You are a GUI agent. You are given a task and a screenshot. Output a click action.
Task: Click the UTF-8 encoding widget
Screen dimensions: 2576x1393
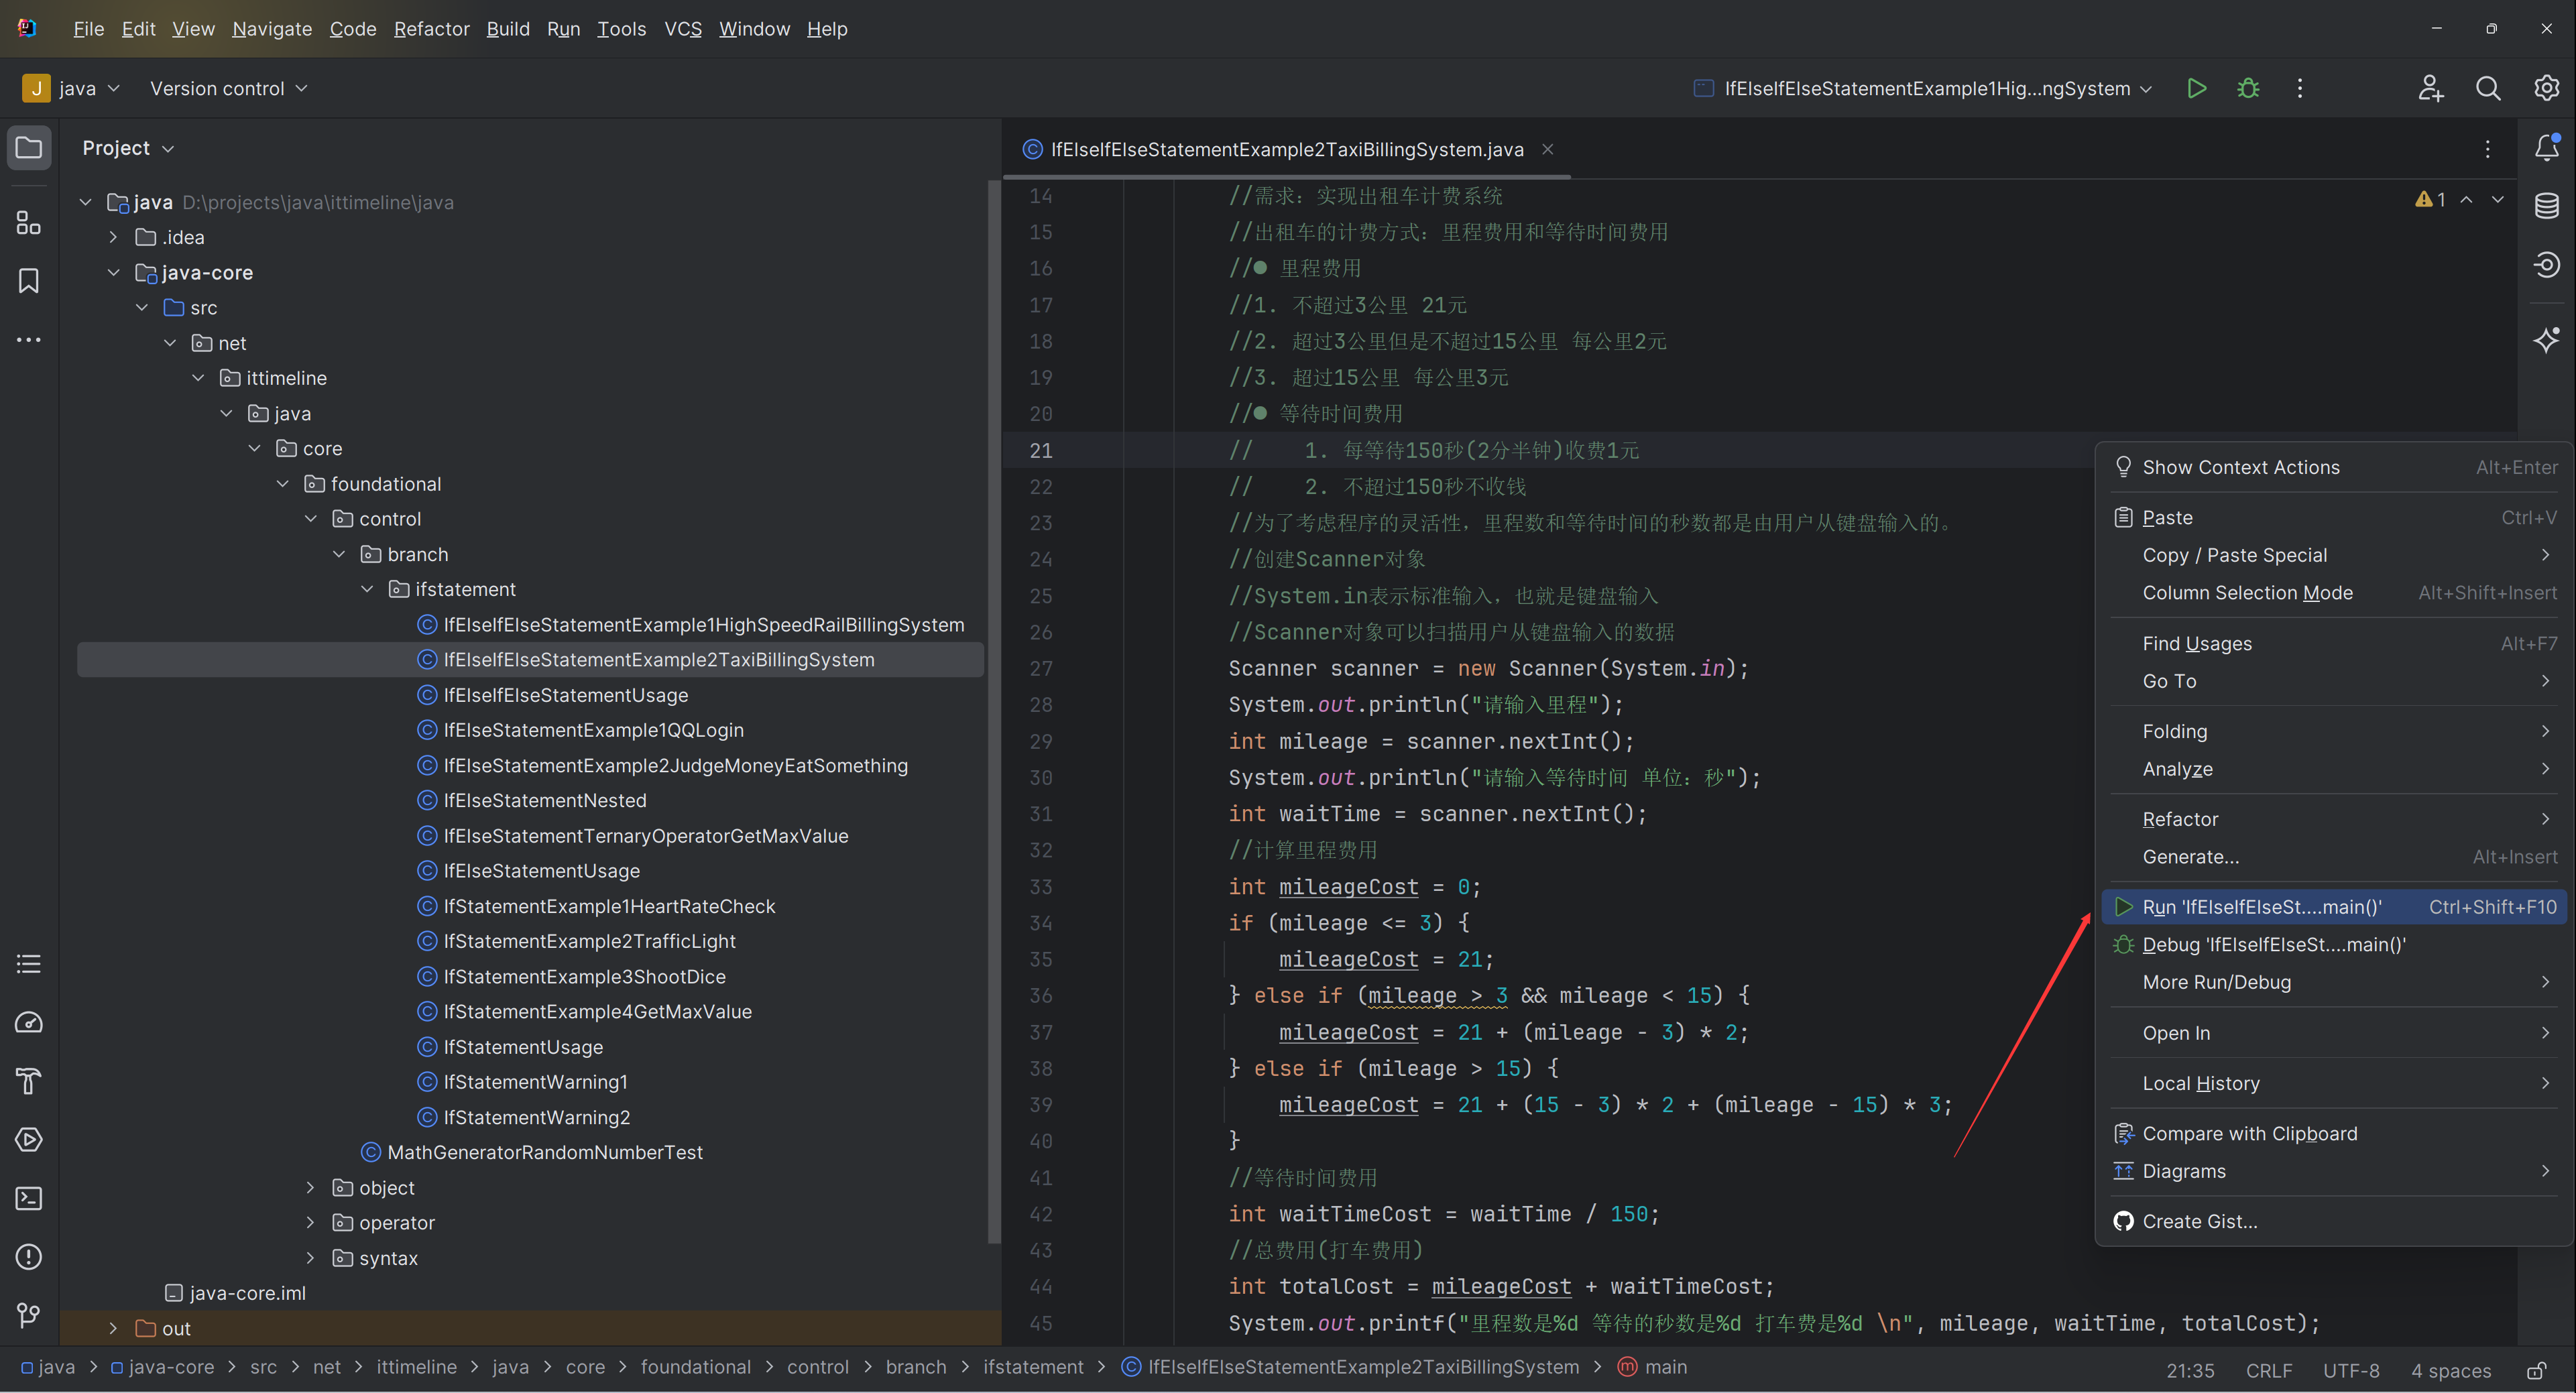2351,1370
